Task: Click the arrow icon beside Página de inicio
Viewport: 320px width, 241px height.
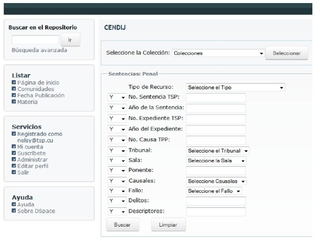Action: coord(14,83)
